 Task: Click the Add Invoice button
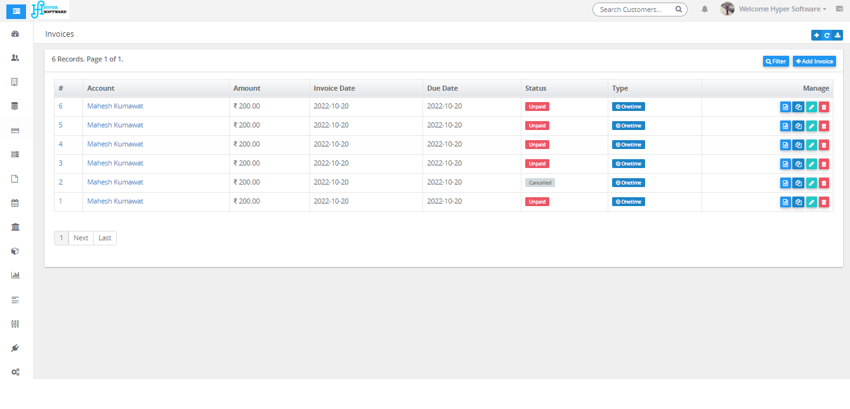[x=814, y=62]
